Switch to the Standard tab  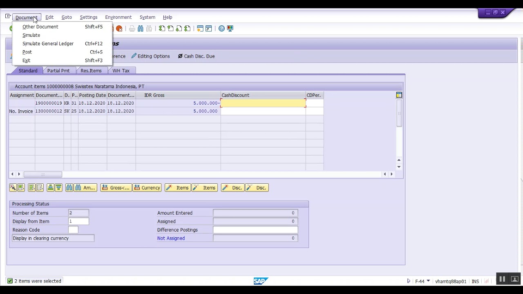point(28,71)
